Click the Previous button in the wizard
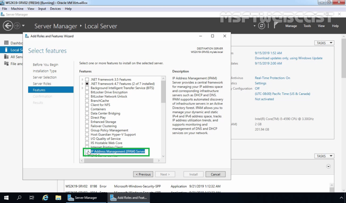346x203 pixels. coord(143,174)
